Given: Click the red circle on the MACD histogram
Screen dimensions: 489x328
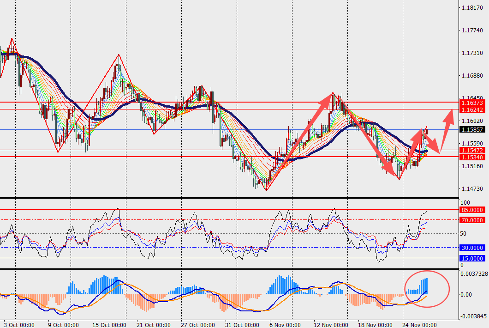Looking at the screenshot, I should [x=427, y=288].
